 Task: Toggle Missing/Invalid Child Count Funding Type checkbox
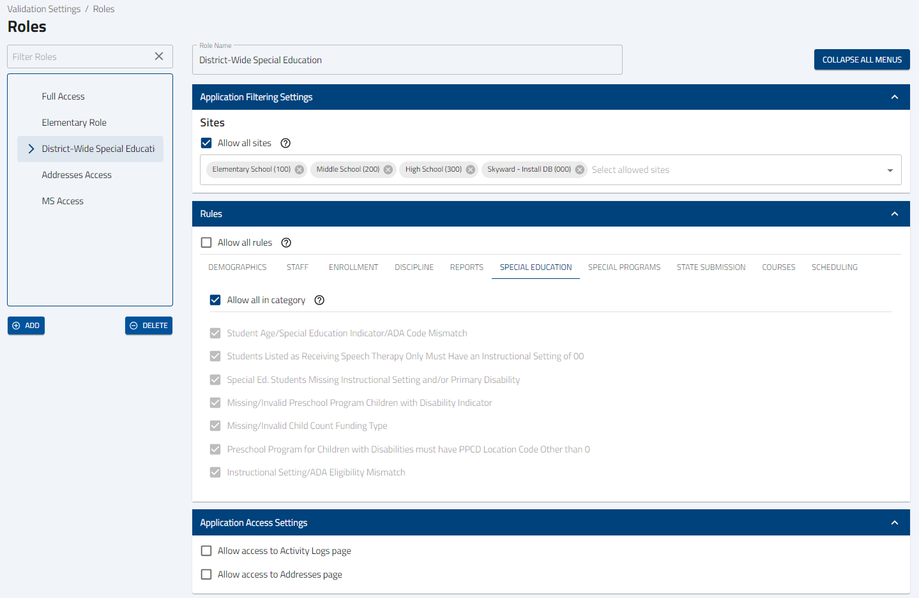click(x=215, y=426)
